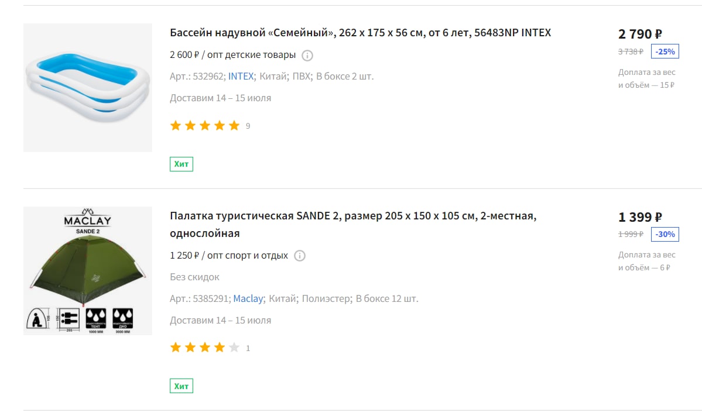Click the review count 9 beside the stars

coord(248,126)
